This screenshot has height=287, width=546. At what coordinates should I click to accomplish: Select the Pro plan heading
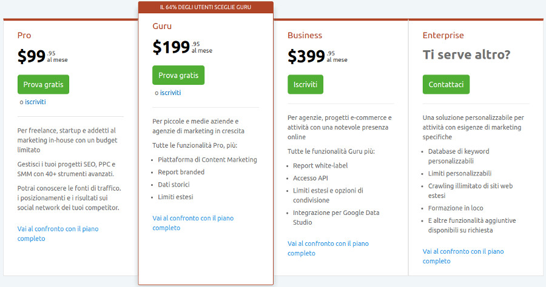(x=24, y=36)
